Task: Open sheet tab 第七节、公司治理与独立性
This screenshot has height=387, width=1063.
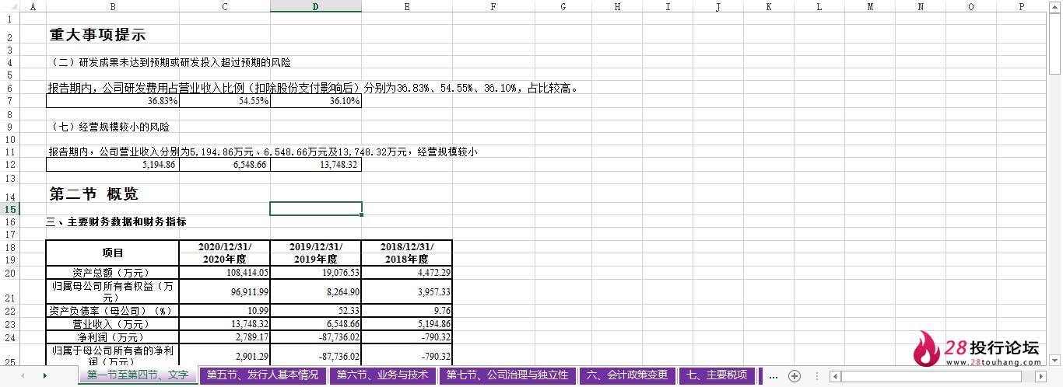Action: (x=507, y=375)
